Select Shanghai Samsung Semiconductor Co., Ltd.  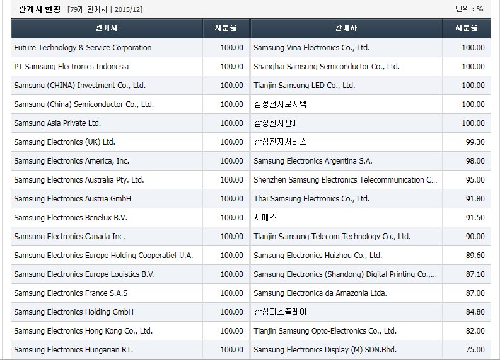click(x=327, y=67)
